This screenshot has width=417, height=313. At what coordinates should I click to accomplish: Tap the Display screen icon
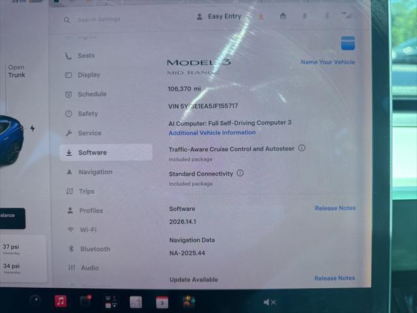click(68, 75)
